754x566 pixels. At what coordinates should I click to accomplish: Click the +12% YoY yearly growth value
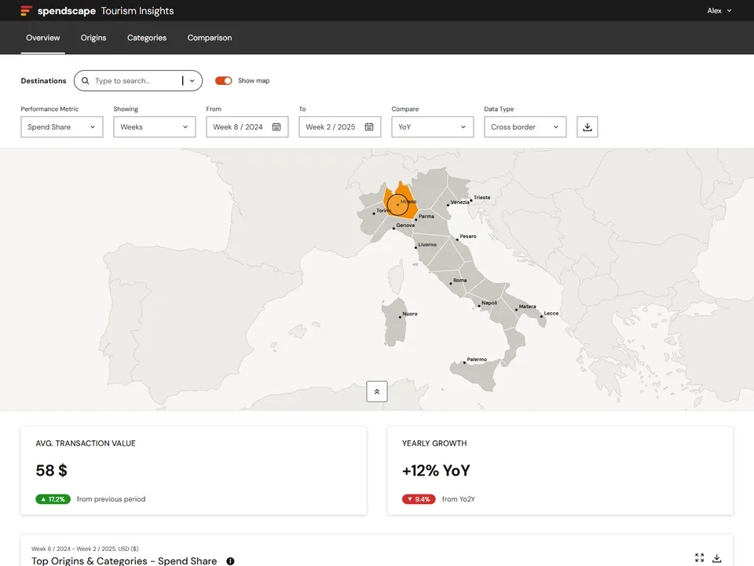(436, 470)
